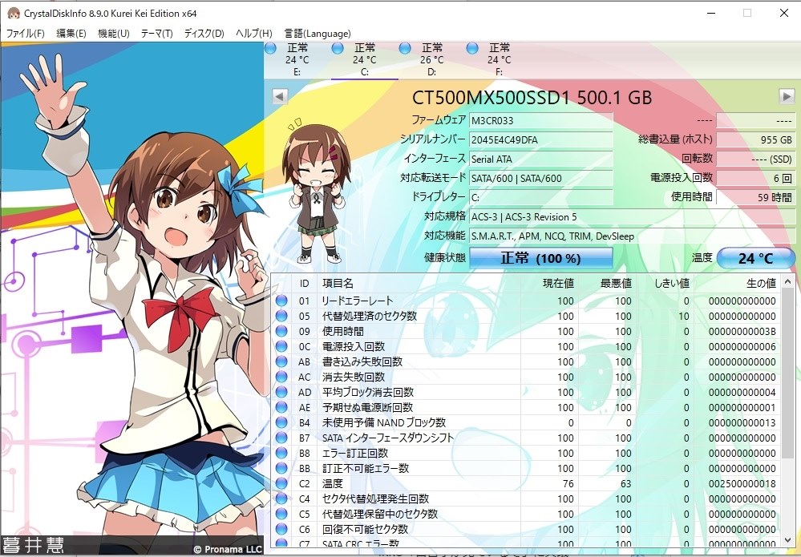Click the blue status icon for リードエラーレート

pyautogui.click(x=281, y=301)
